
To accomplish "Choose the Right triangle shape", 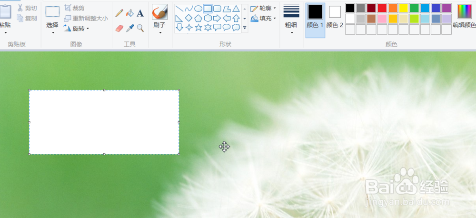I will [179, 18].
